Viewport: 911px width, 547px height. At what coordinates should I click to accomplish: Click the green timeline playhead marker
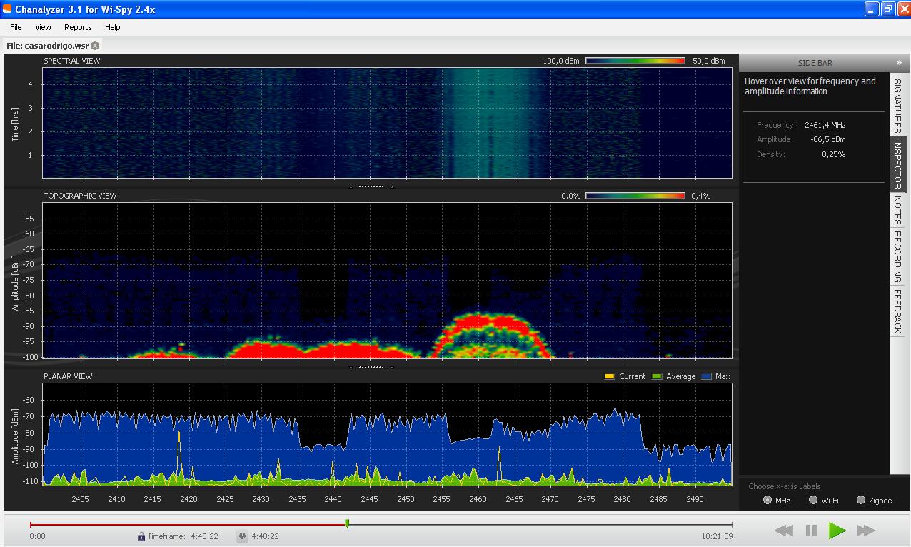point(347,523)
